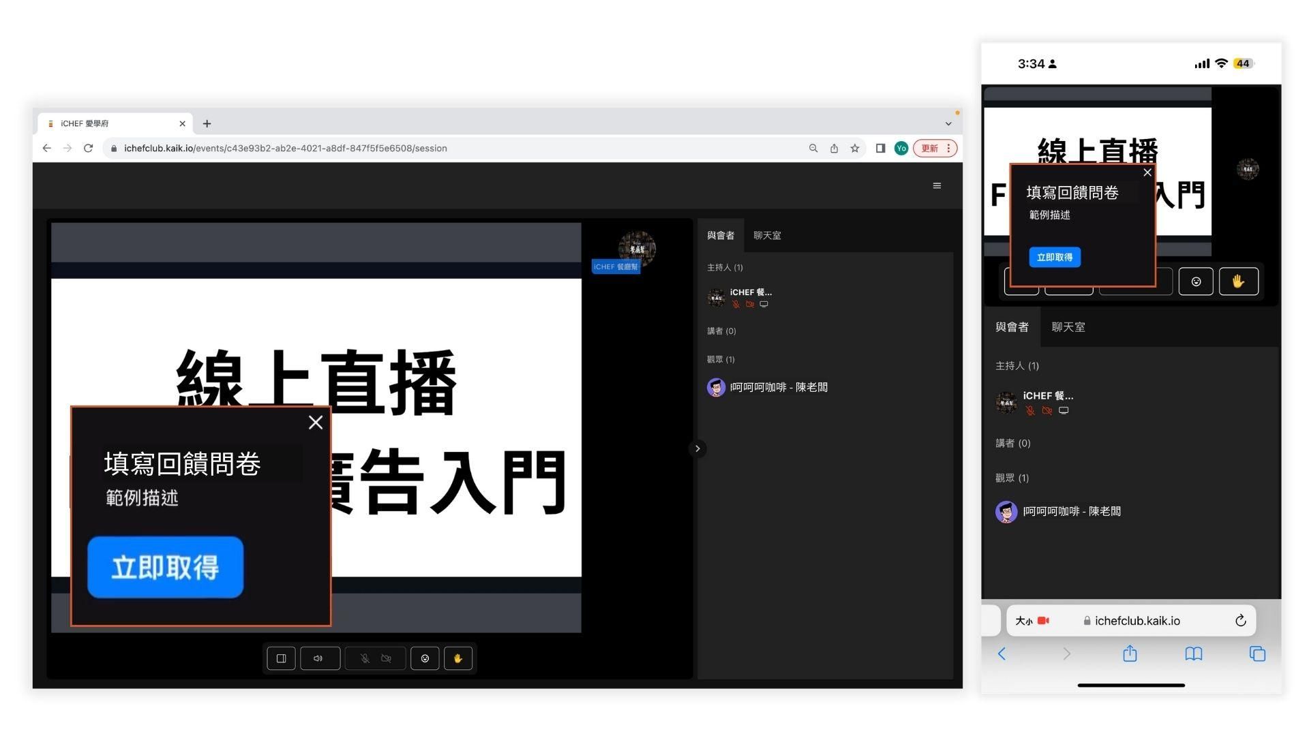Tap Safari share icon on phone
Viewport: 1309px width, 736px height.
[1130, 654]
